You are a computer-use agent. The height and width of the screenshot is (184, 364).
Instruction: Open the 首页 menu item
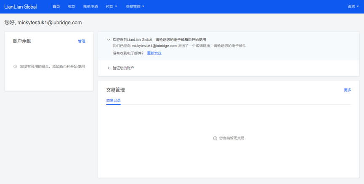pyautogui.click(x=56, y=6)
